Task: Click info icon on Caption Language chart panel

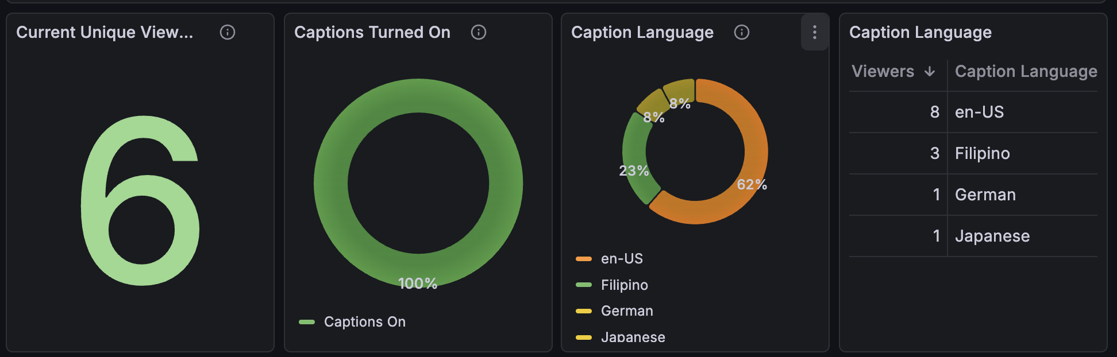Action: [x=742, y=32]
